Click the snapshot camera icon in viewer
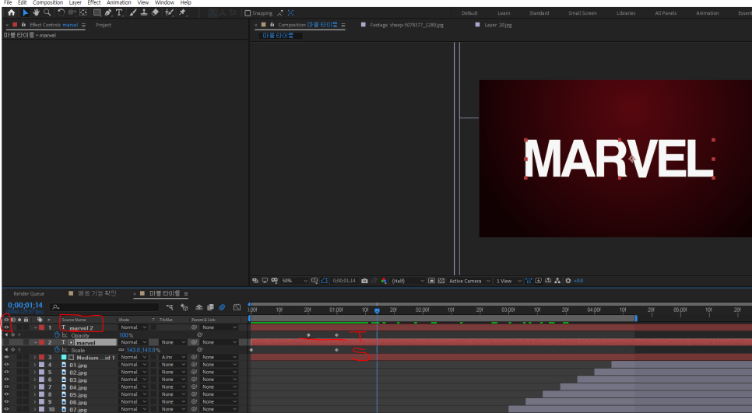The width and height of the screenshot is (752, 413). pyautogui.click(x=364, y=281)
